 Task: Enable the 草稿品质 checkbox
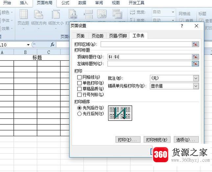click(79, 89)
